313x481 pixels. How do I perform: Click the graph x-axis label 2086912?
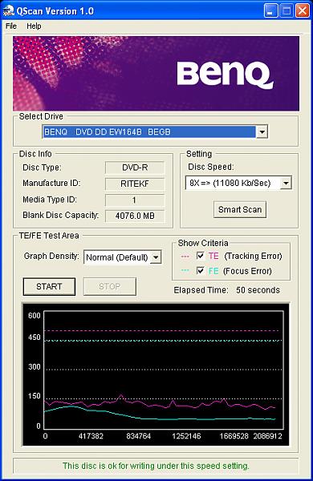tap(267, 436)
